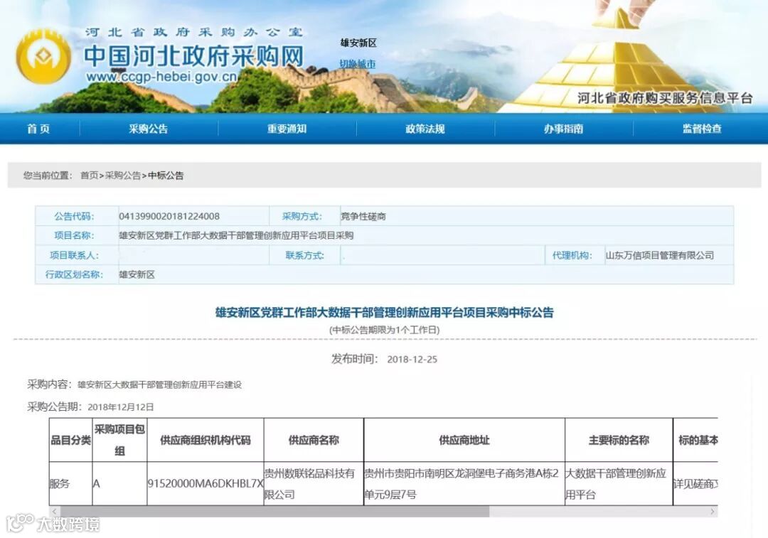Click the project name value in info table

tap(236, 235)
